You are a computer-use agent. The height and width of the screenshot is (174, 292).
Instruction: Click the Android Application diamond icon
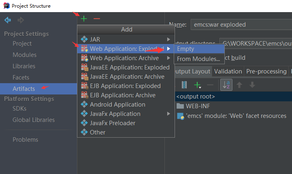pyautogui.click(x=84, y=104)
